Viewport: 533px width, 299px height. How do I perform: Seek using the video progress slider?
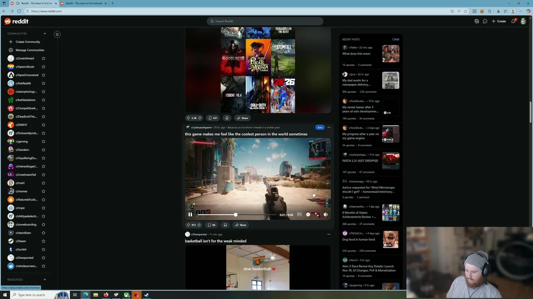[236, 215]
